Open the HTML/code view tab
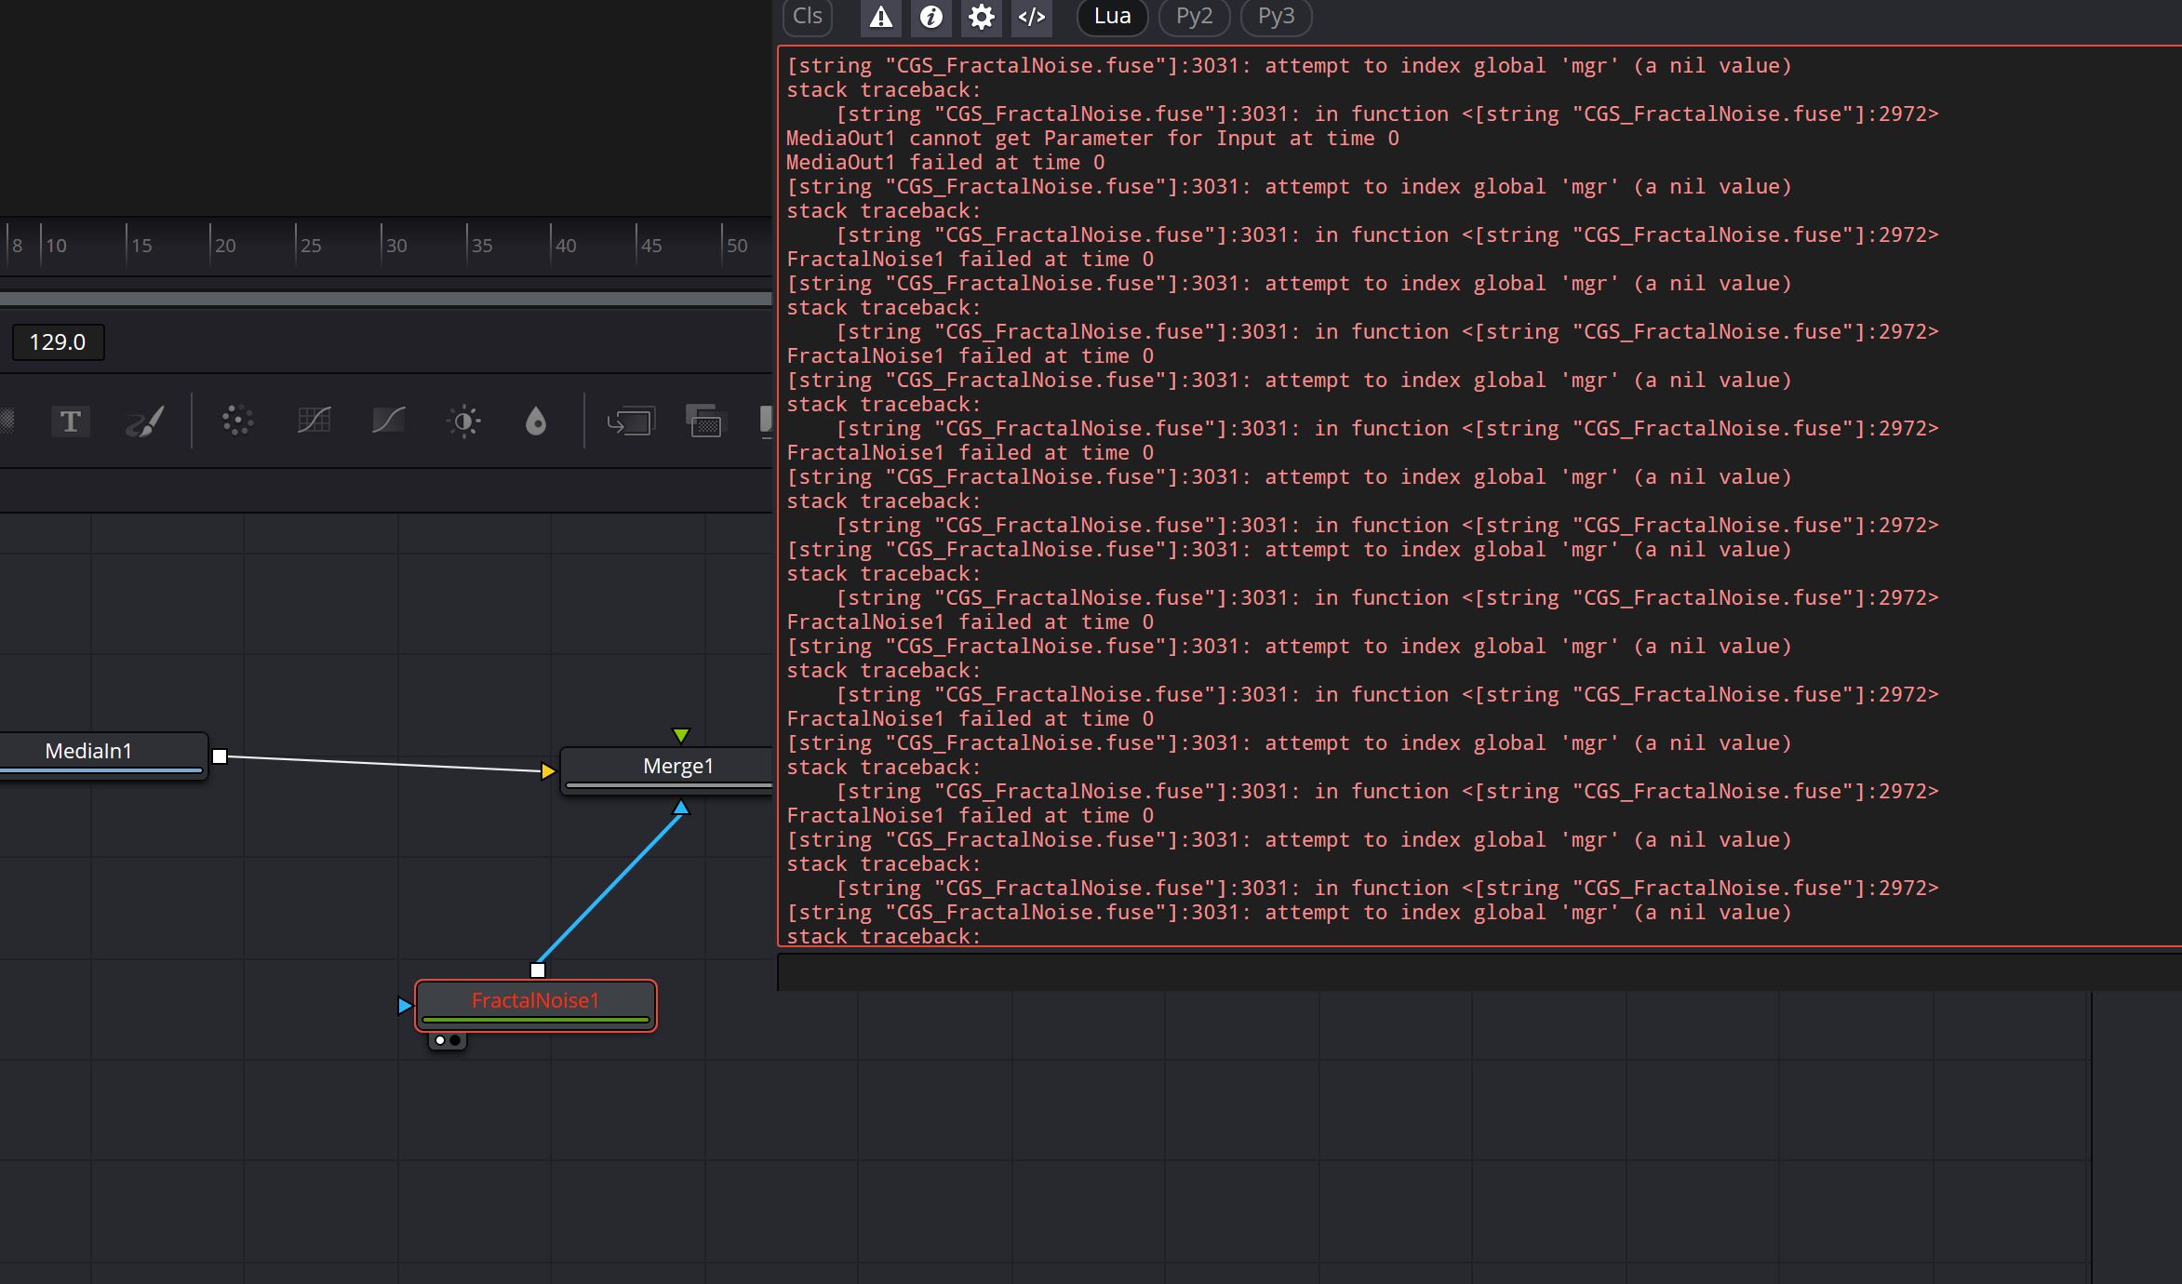This screenshot has height=1284, width=2182. coord(1033,17)
